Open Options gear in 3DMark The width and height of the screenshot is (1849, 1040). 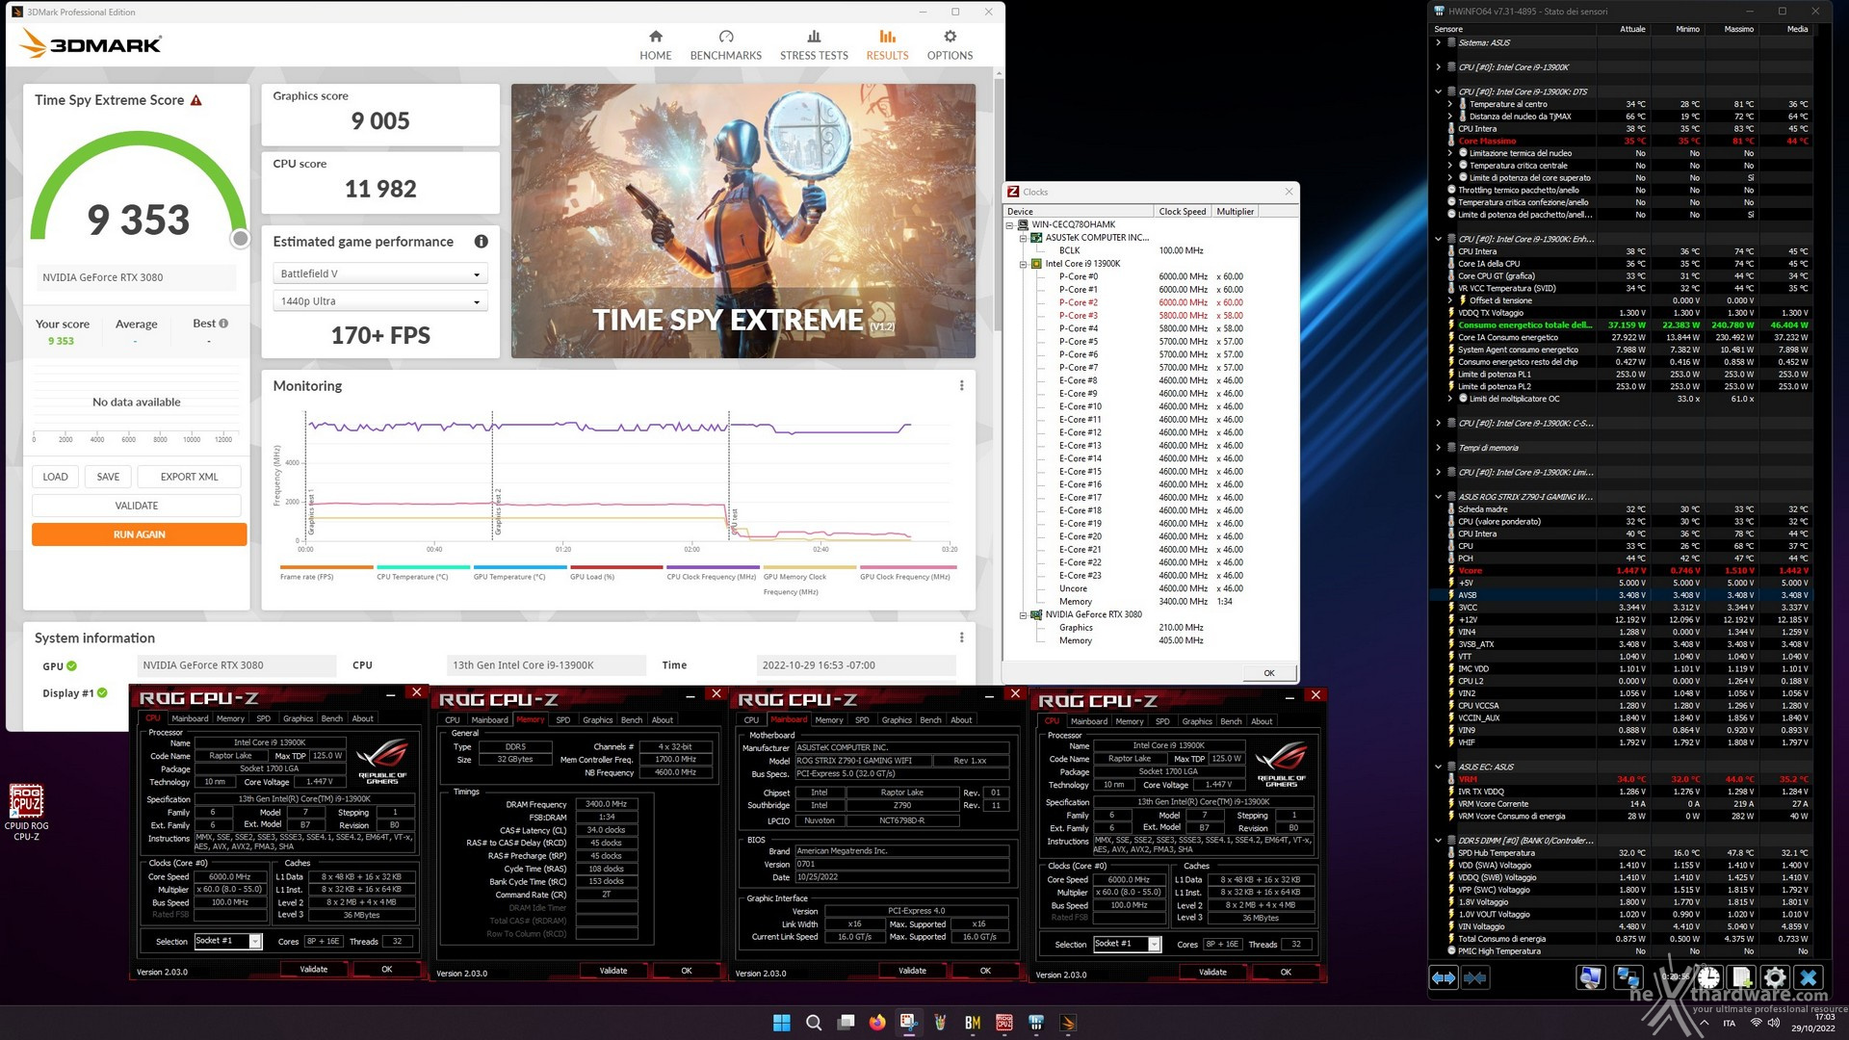950,44
